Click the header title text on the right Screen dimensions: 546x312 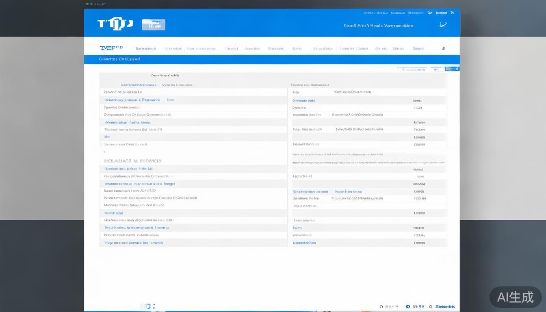pyautogui.click(x=378, y=26)
